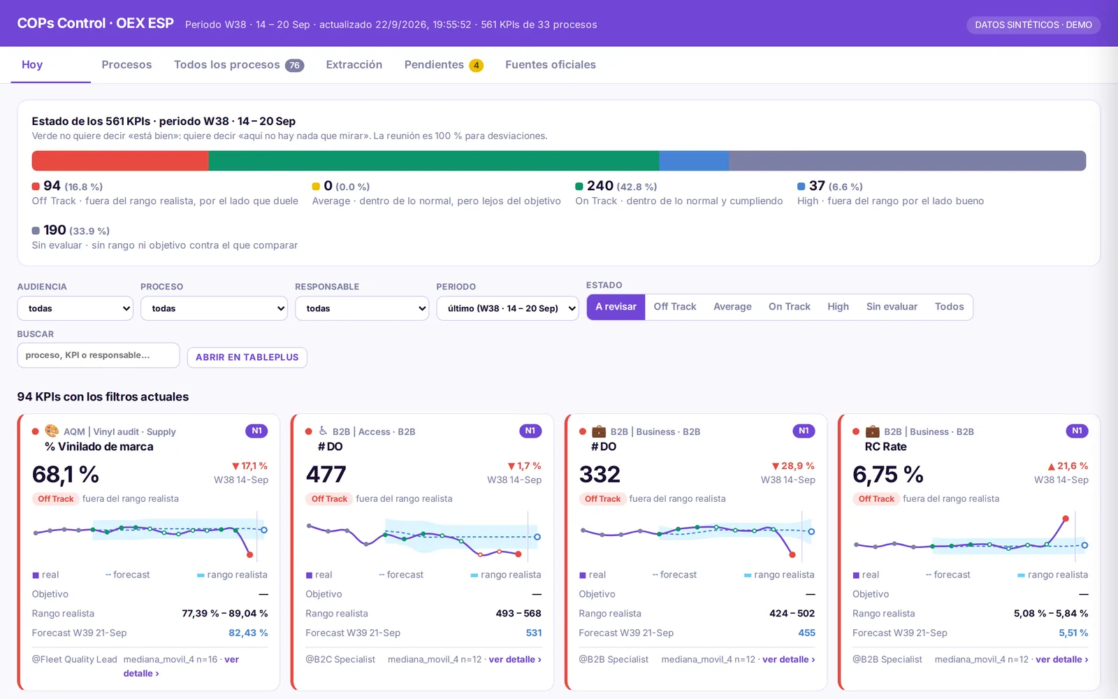
Task: Click the palette icon on the Vinilado de marca card
Action: click(x=52, y=431)
